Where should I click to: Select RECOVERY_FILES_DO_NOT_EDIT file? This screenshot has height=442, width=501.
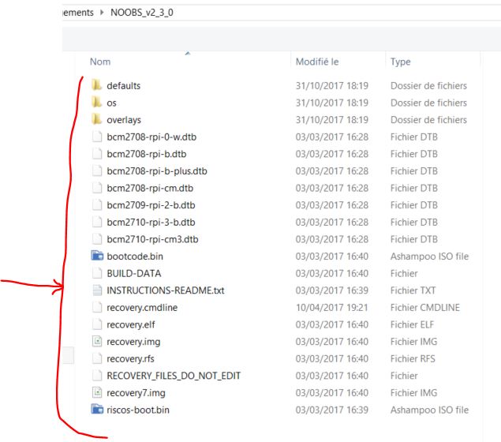[x=174, y=376]
